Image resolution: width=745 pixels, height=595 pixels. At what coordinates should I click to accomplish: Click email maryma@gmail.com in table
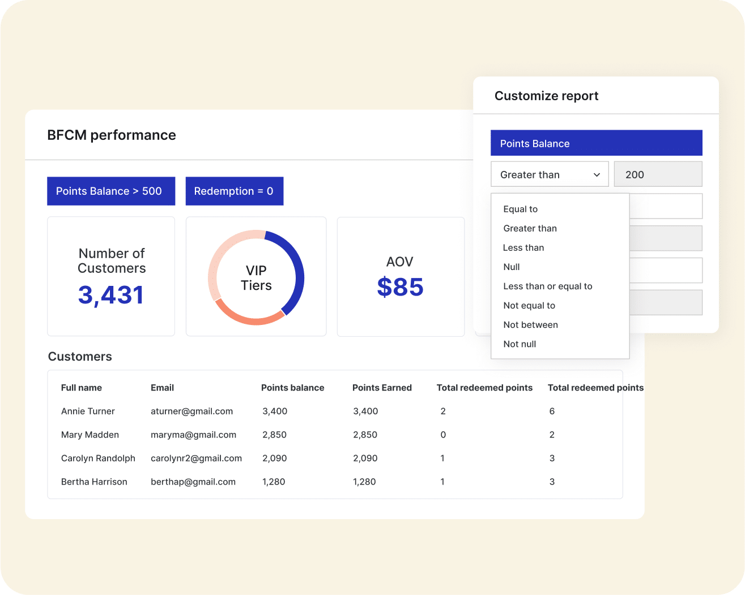[x=193, y=435]
